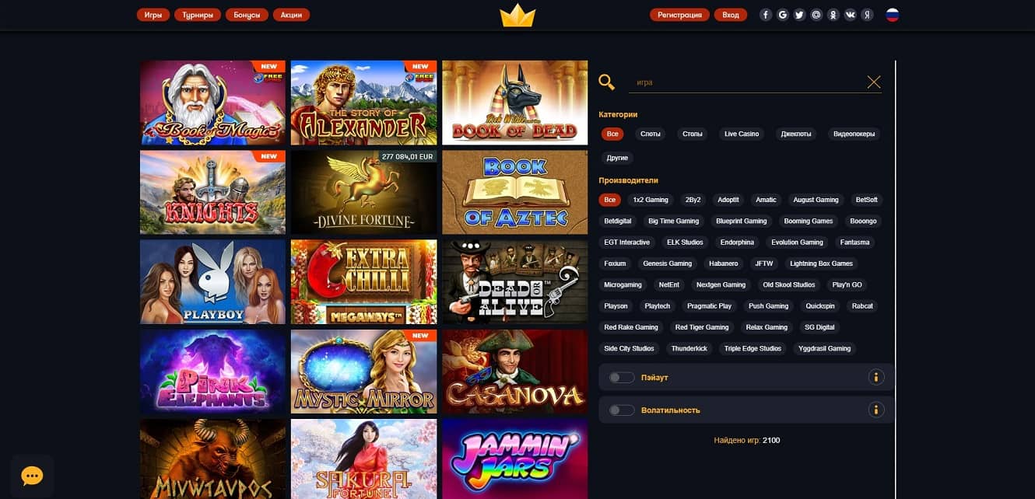1035x499 pixels.
Task: Toggle the Пэйаут switch
Action: [622, 378]
